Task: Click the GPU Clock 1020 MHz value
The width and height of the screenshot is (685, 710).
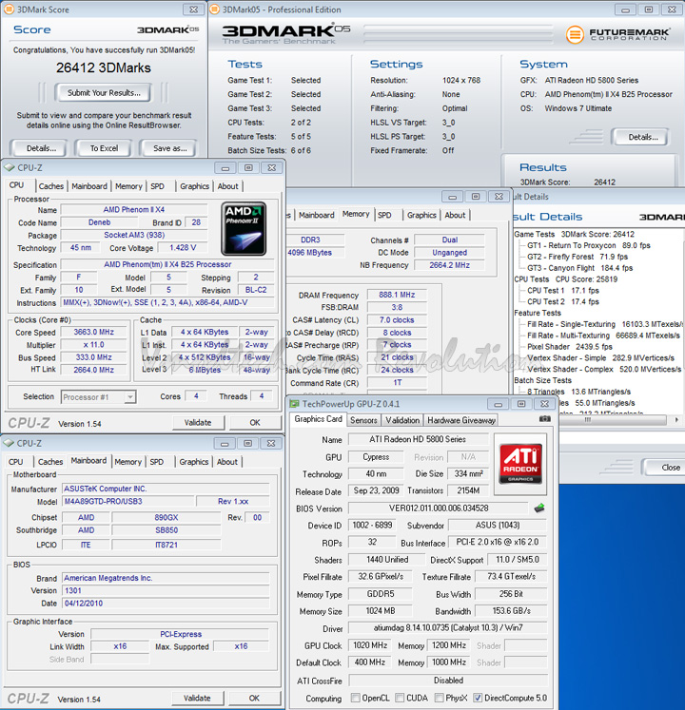Action: [x=370, y=645]
